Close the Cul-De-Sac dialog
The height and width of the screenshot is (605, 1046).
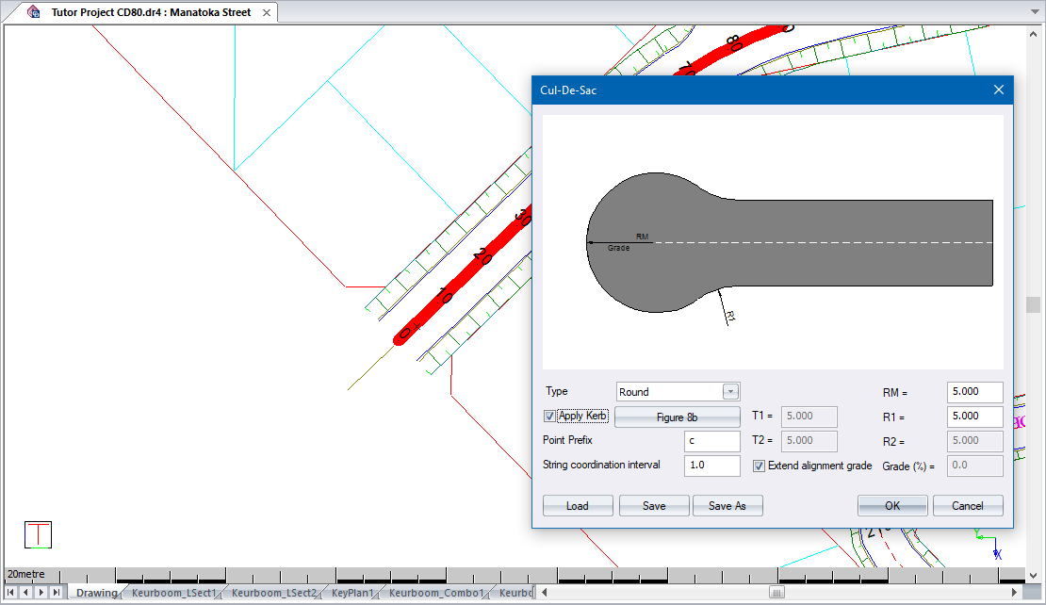click(x=999, y=90)
